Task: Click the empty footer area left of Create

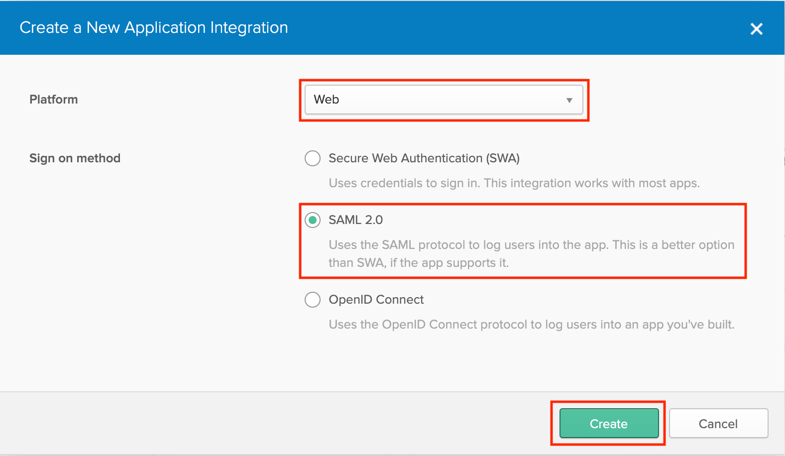Action: (x=274, y=423)
